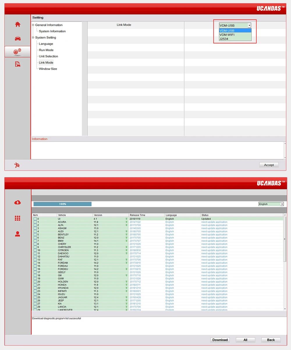Click the INFINITI vehicle name

point(62,291)
